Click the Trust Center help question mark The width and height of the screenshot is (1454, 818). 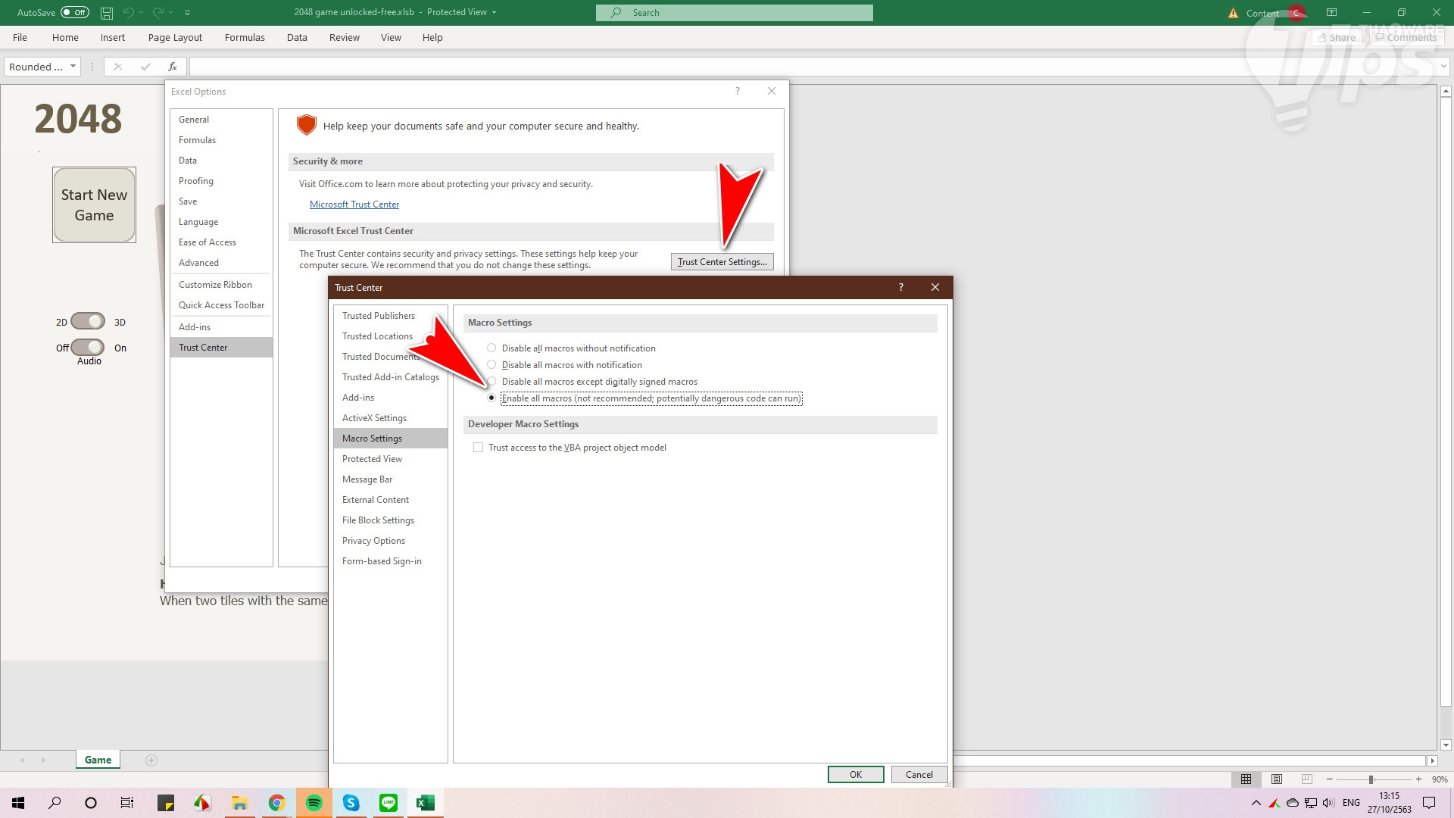tap(900, 287)
